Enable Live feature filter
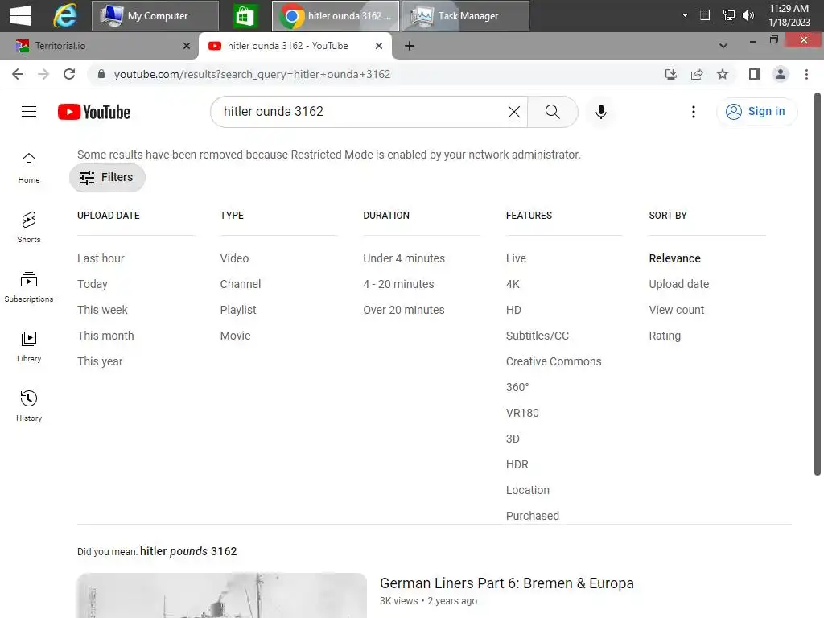The width and height of the screenshot is (824, 618). point(516,258)
